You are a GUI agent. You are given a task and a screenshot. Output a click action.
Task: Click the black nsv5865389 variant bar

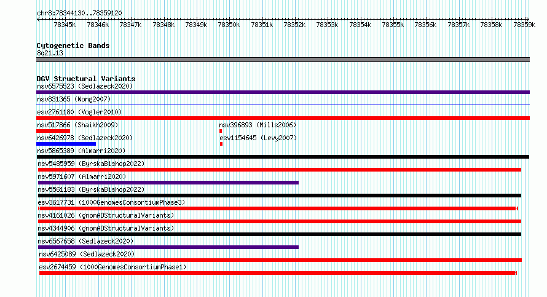[283, 157]
